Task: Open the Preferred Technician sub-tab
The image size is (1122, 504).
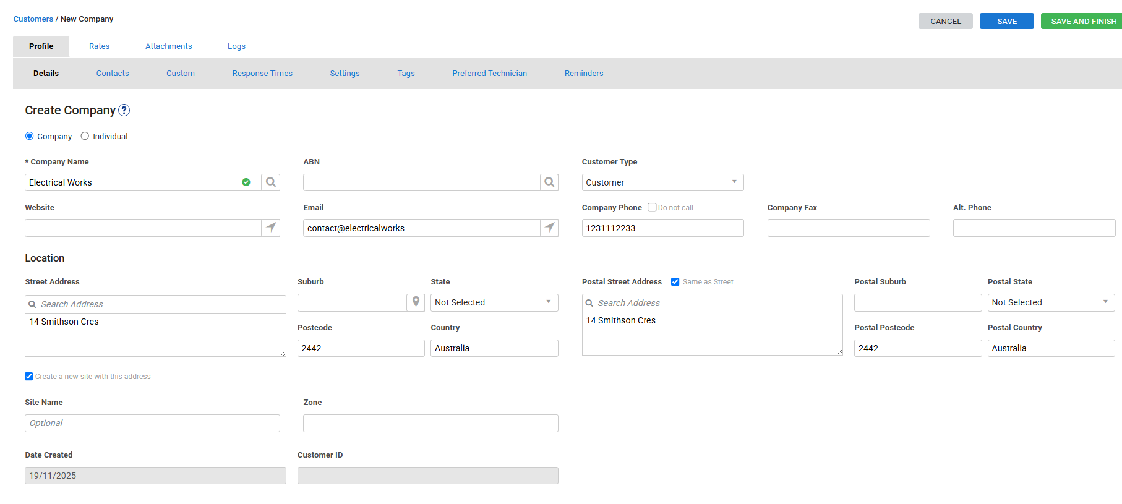Action: tap(489, 74)
